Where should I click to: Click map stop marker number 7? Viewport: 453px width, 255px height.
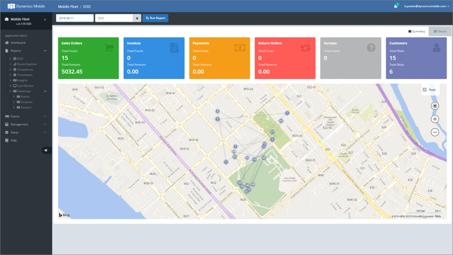[287, 113]
